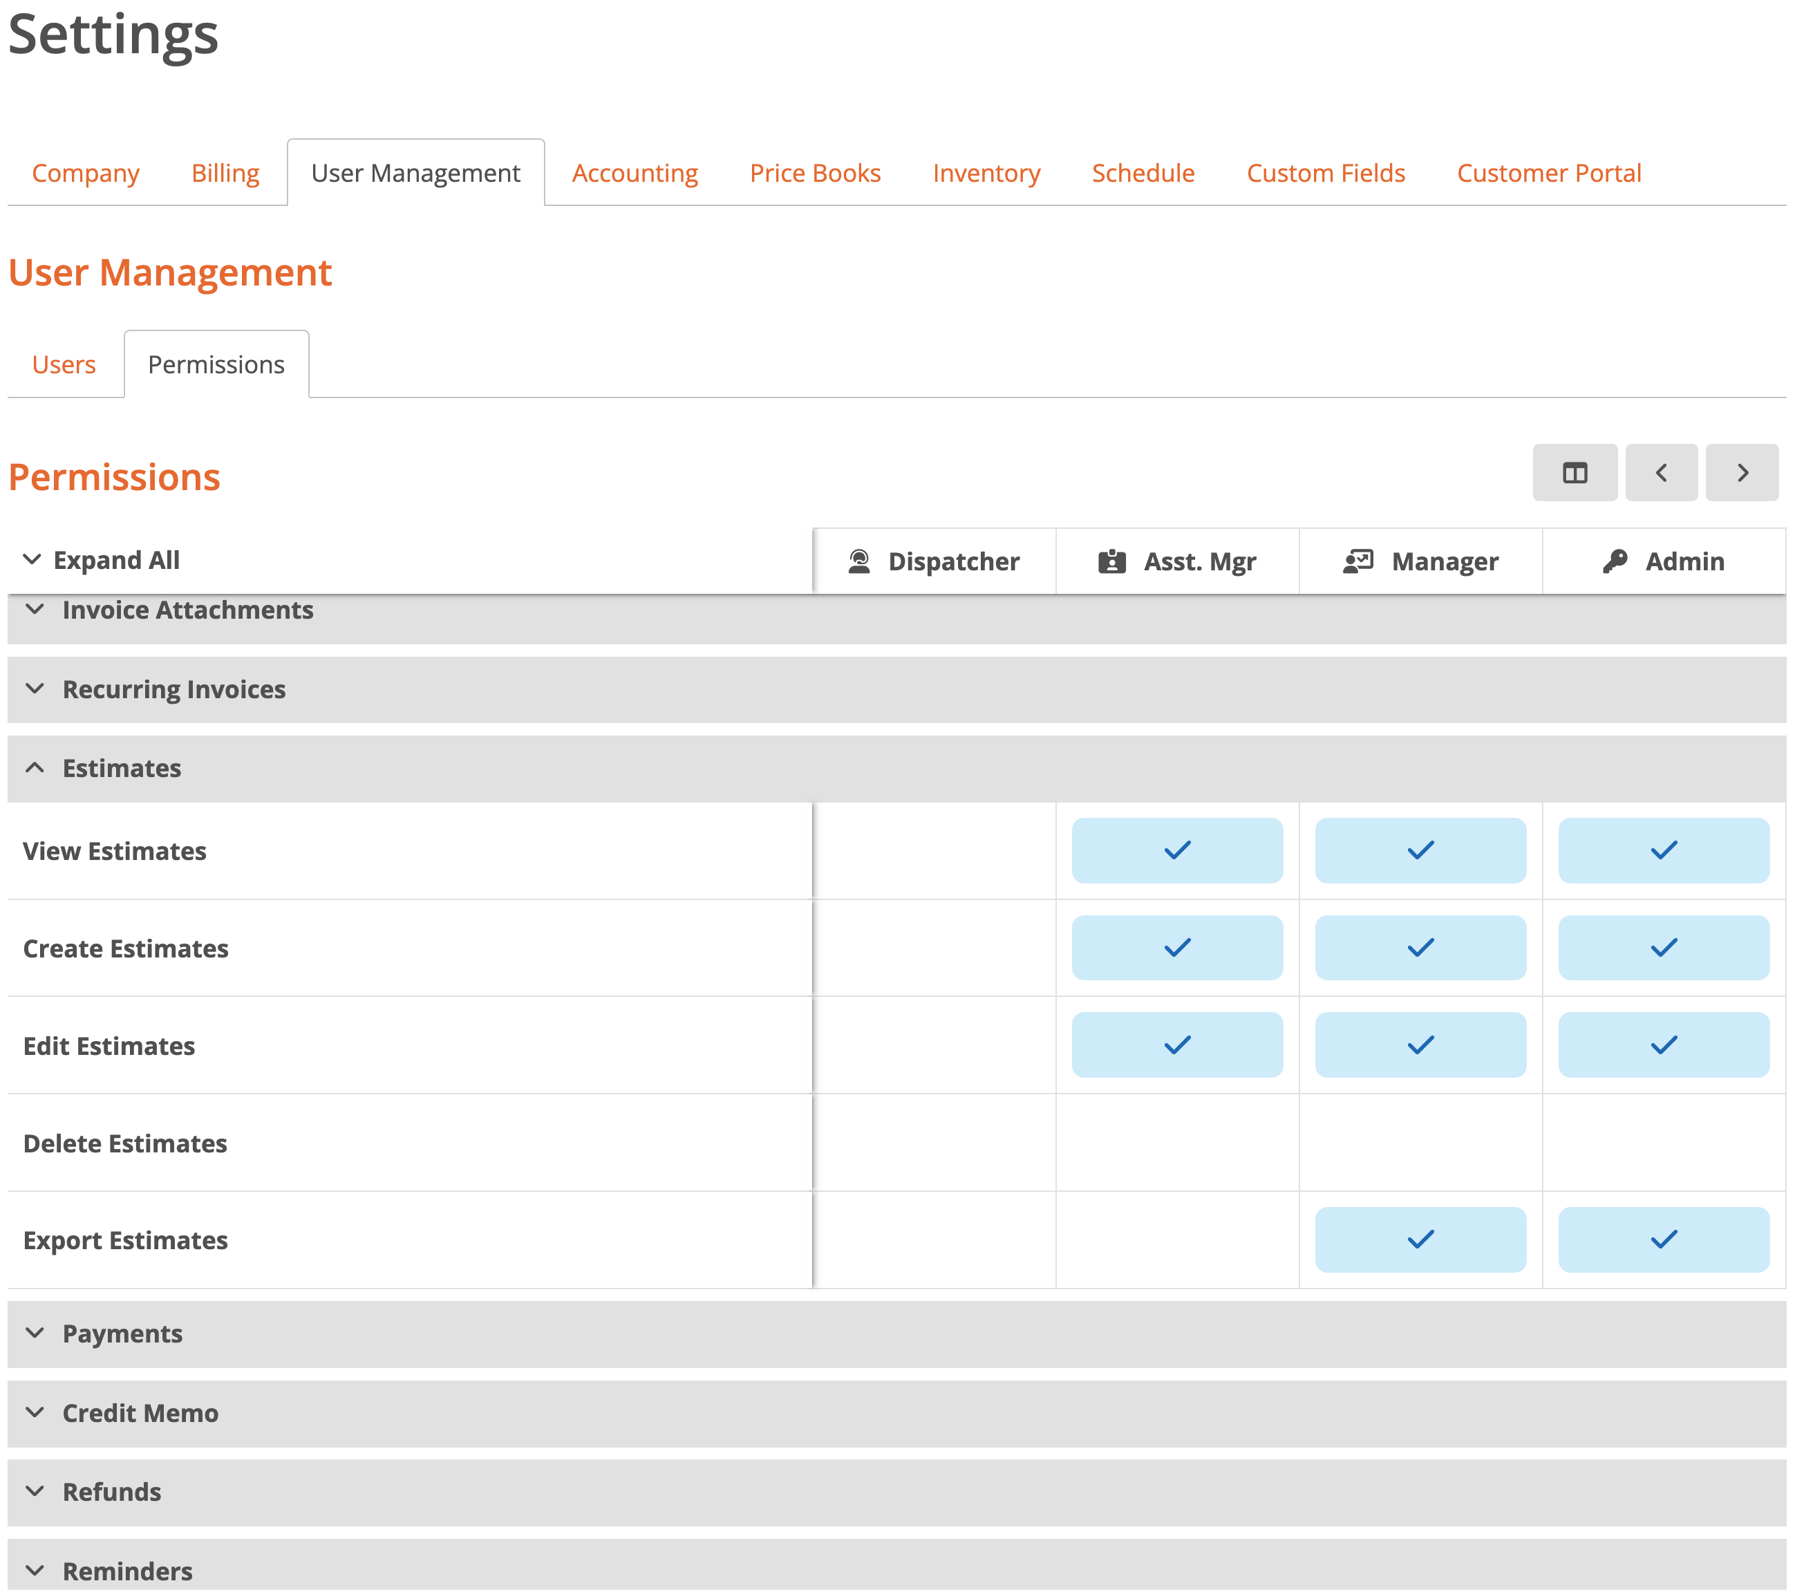Toggle View Estimates for Manager

(x=1421, y=850)
